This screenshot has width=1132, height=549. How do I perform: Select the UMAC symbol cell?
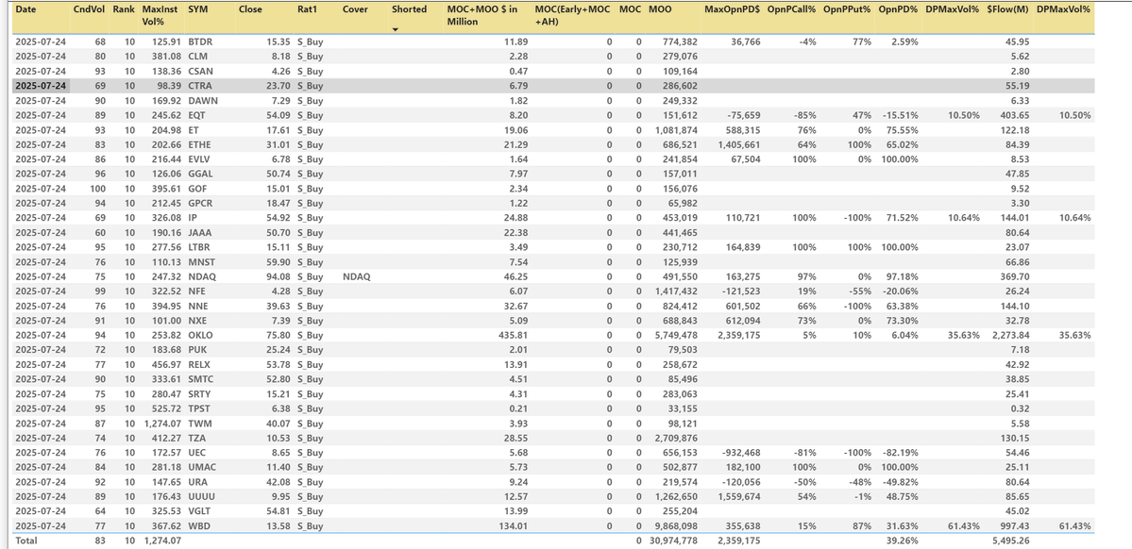click(x=201, y=468)
